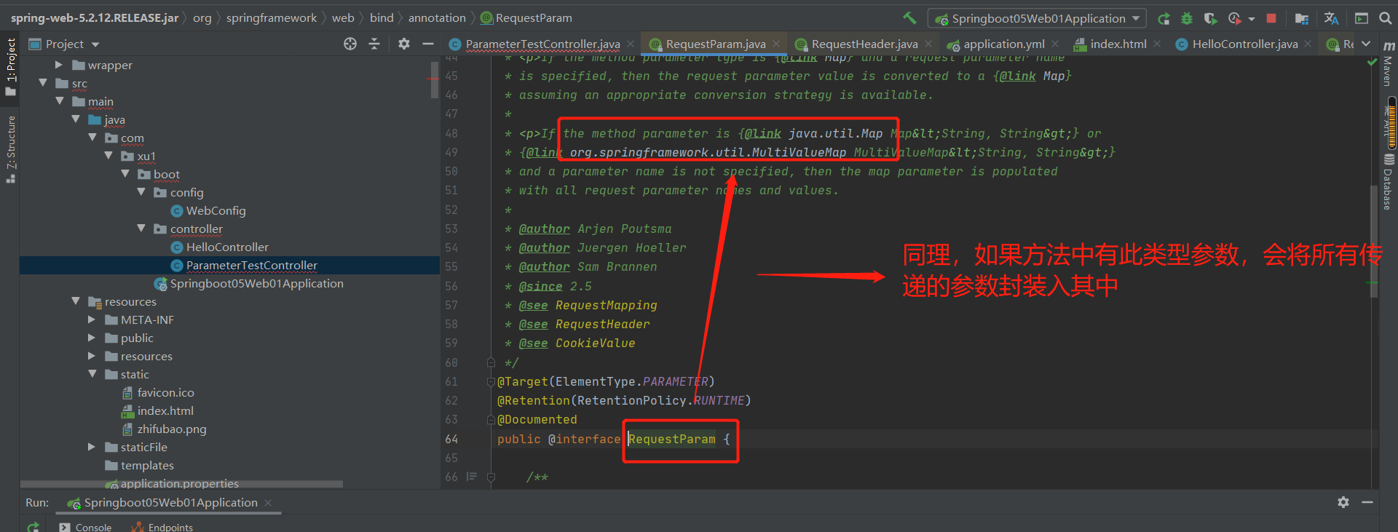The image size is (1398, 532).
Task: Expand the staticFile folder
Action: pos(92,447)
